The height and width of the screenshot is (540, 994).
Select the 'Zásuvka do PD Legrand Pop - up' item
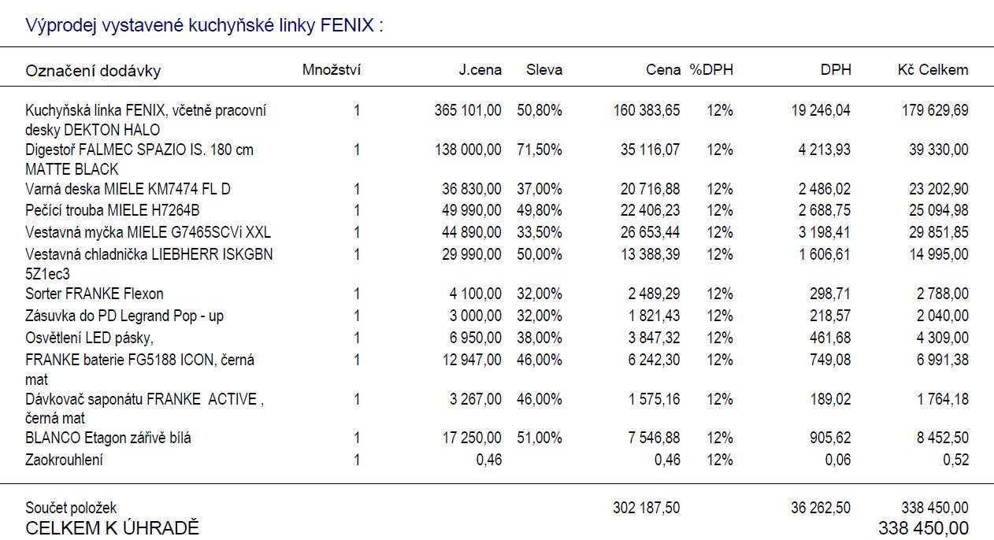(x=124, y=316)
